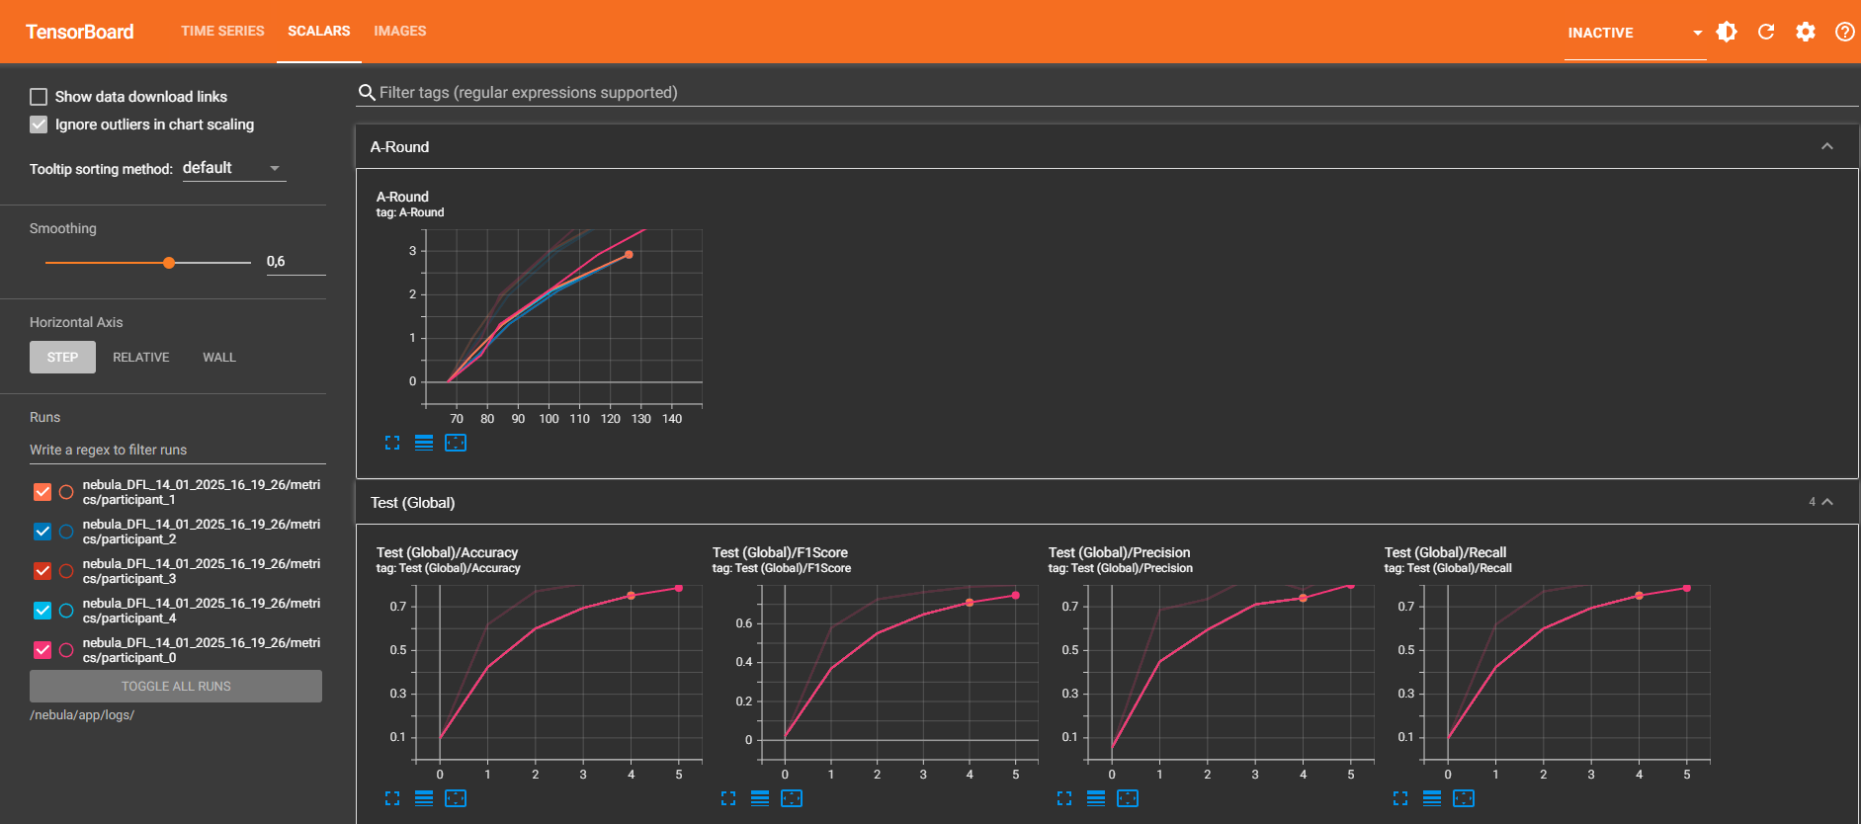
Task: Click the participant_3 run name
Action: 202,571
